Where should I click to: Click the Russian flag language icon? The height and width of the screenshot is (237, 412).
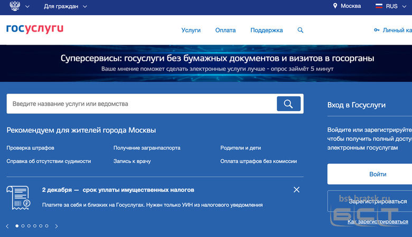pos(379,6)
